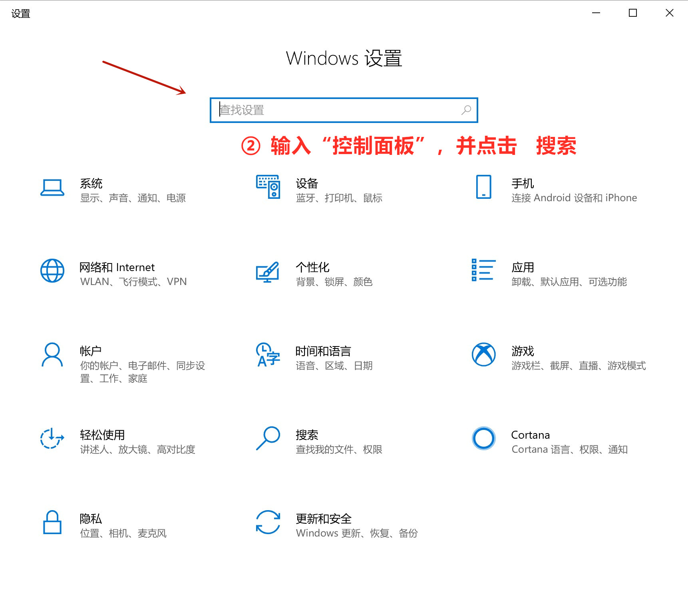
Task: Open the 轻松使用 settings title
Action: tap(102, 435)
